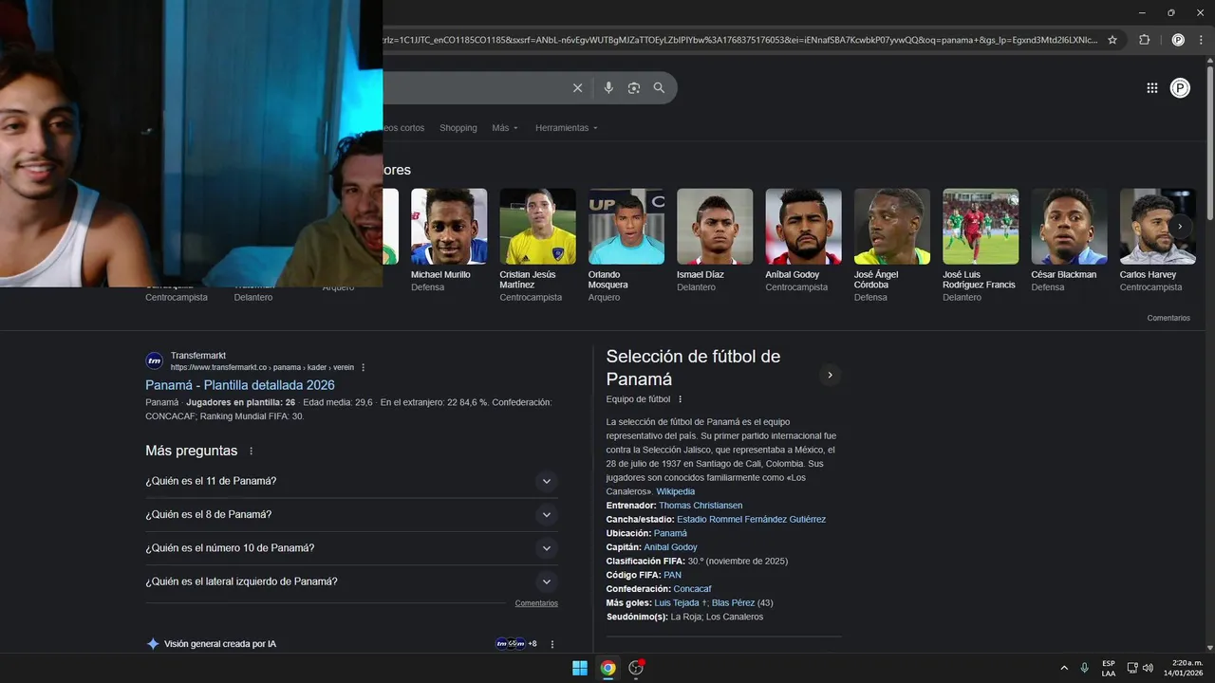This screenshot has width=1215, height=683.
Task: Open the Herramientas dropdown
Action: 567,128
